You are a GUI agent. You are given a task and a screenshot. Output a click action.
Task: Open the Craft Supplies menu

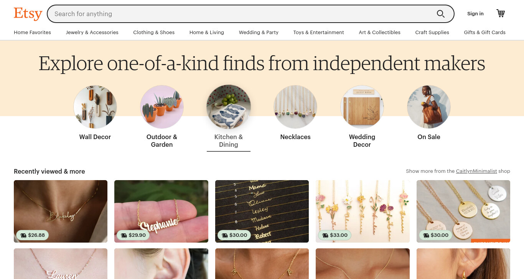(x=432, y=33)
